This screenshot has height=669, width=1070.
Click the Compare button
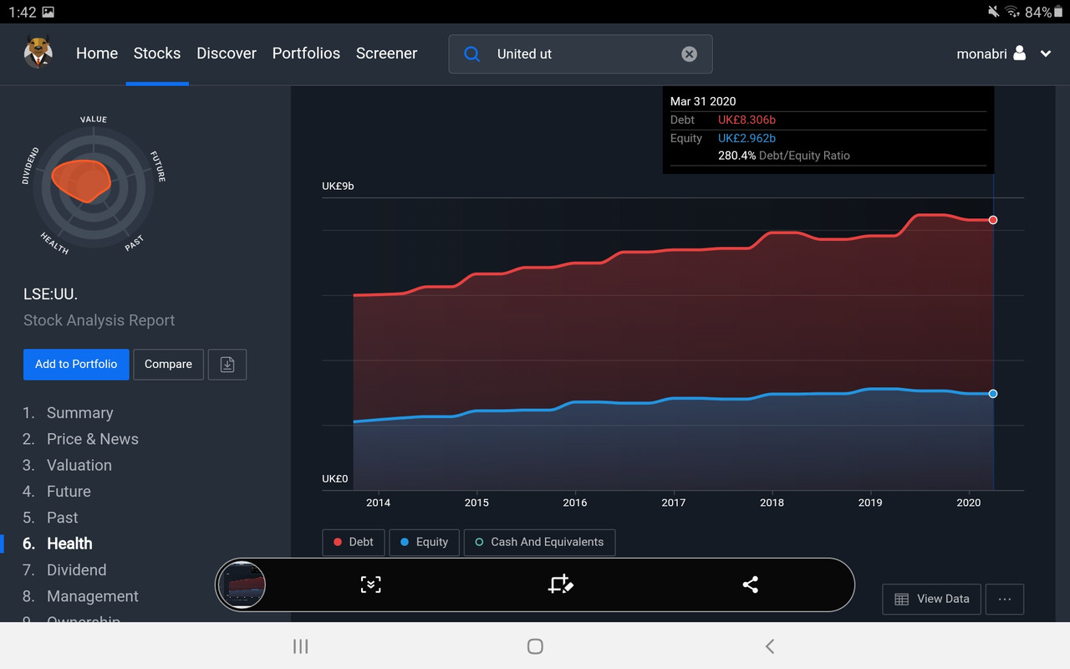click(x=168, y=365)
